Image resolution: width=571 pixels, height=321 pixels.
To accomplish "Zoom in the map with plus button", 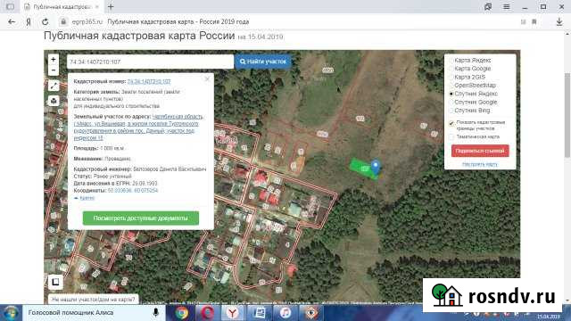I will point(54,60).
